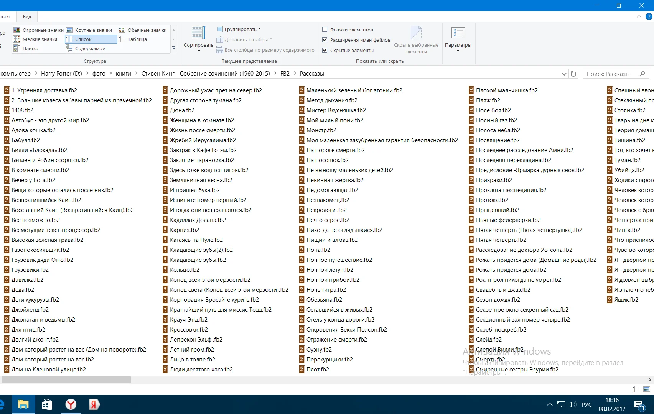Click the refresh button beside address bar
654x414 pixels.
coord(573,74)
